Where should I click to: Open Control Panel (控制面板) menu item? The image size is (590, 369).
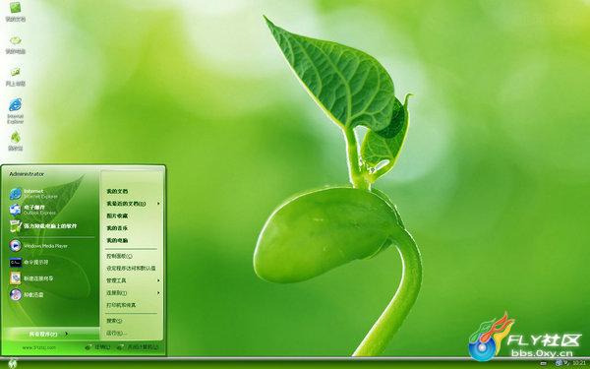[x=119, y=256]
